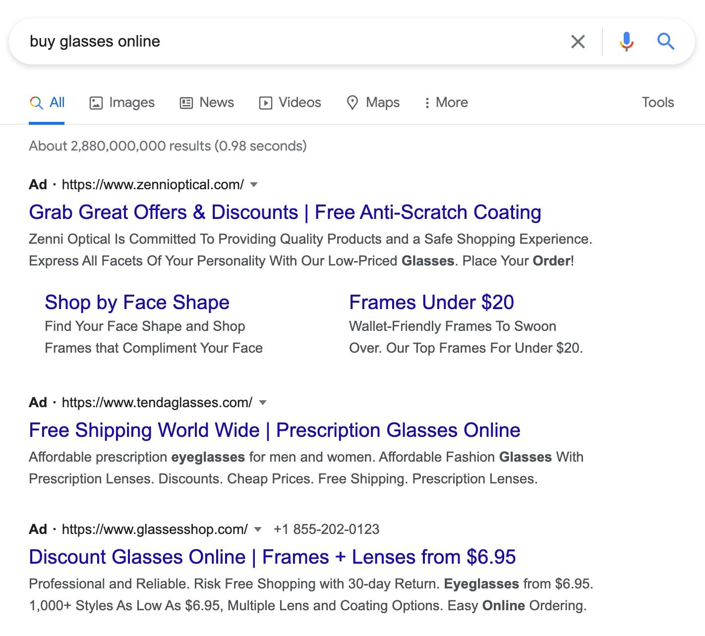Click the glassesshop phone number +1 855-202-0123

coord(326,530)
